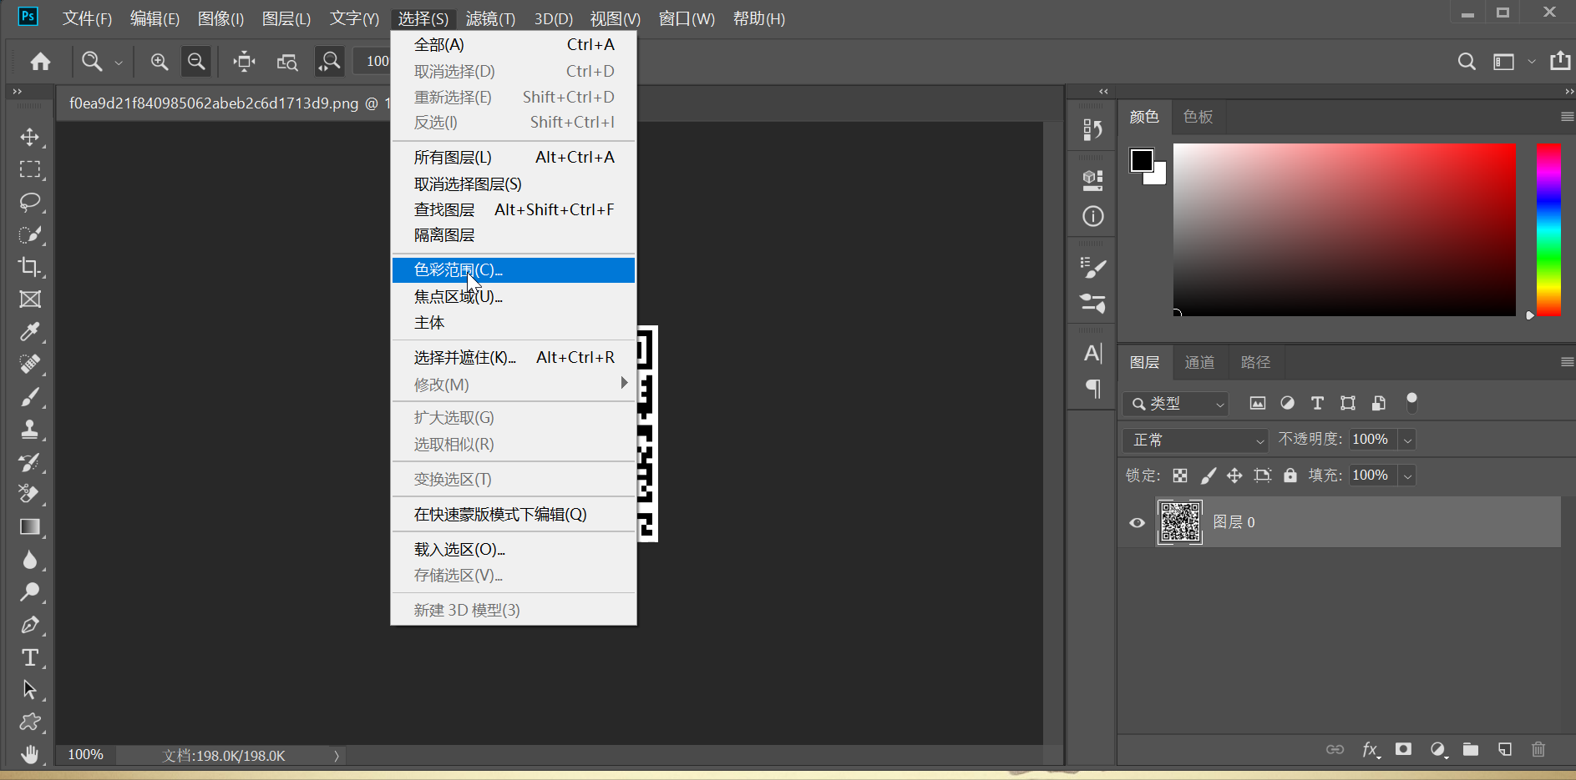Select the Rectangular Marquee tool
1576x780 pixels.
pos(30,169)
